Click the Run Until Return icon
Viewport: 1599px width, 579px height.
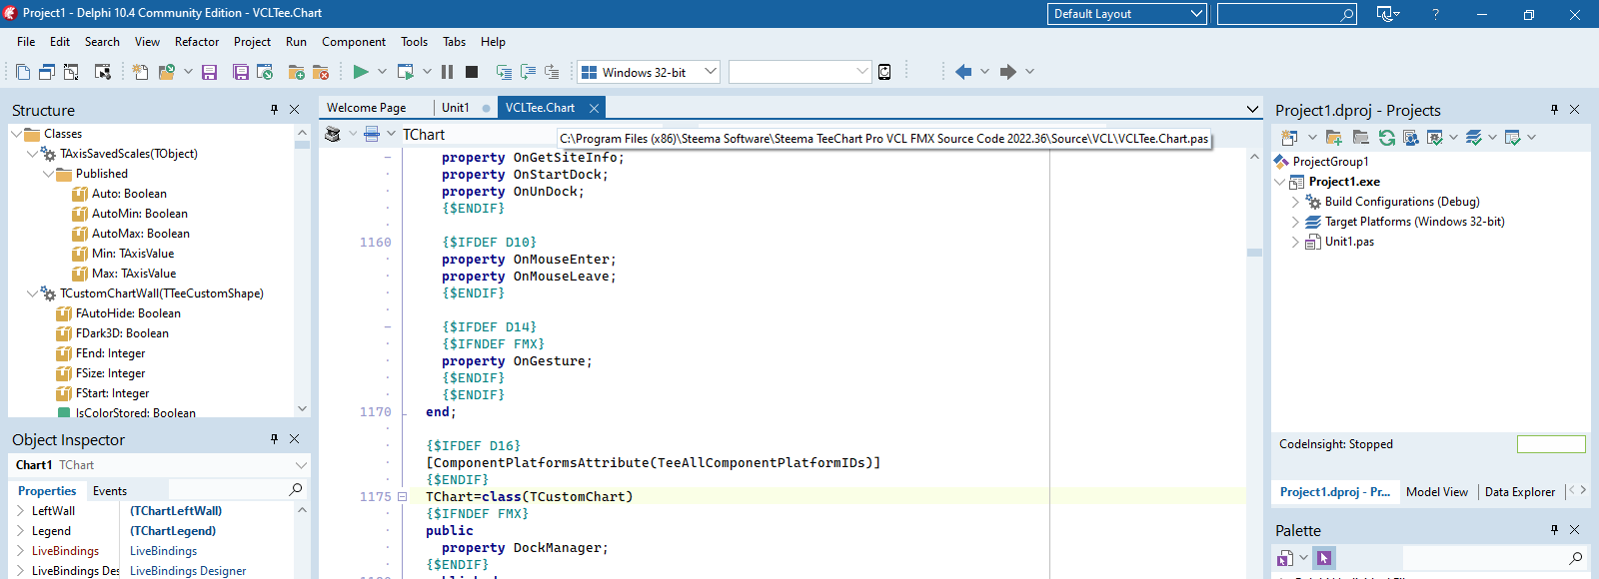coord(552,72)
